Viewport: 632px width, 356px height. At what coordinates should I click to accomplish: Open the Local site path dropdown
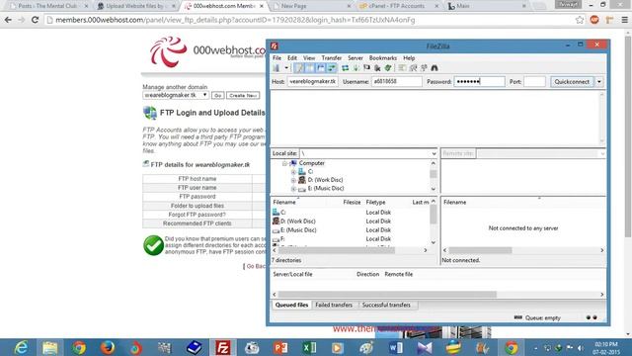[434, 154]
